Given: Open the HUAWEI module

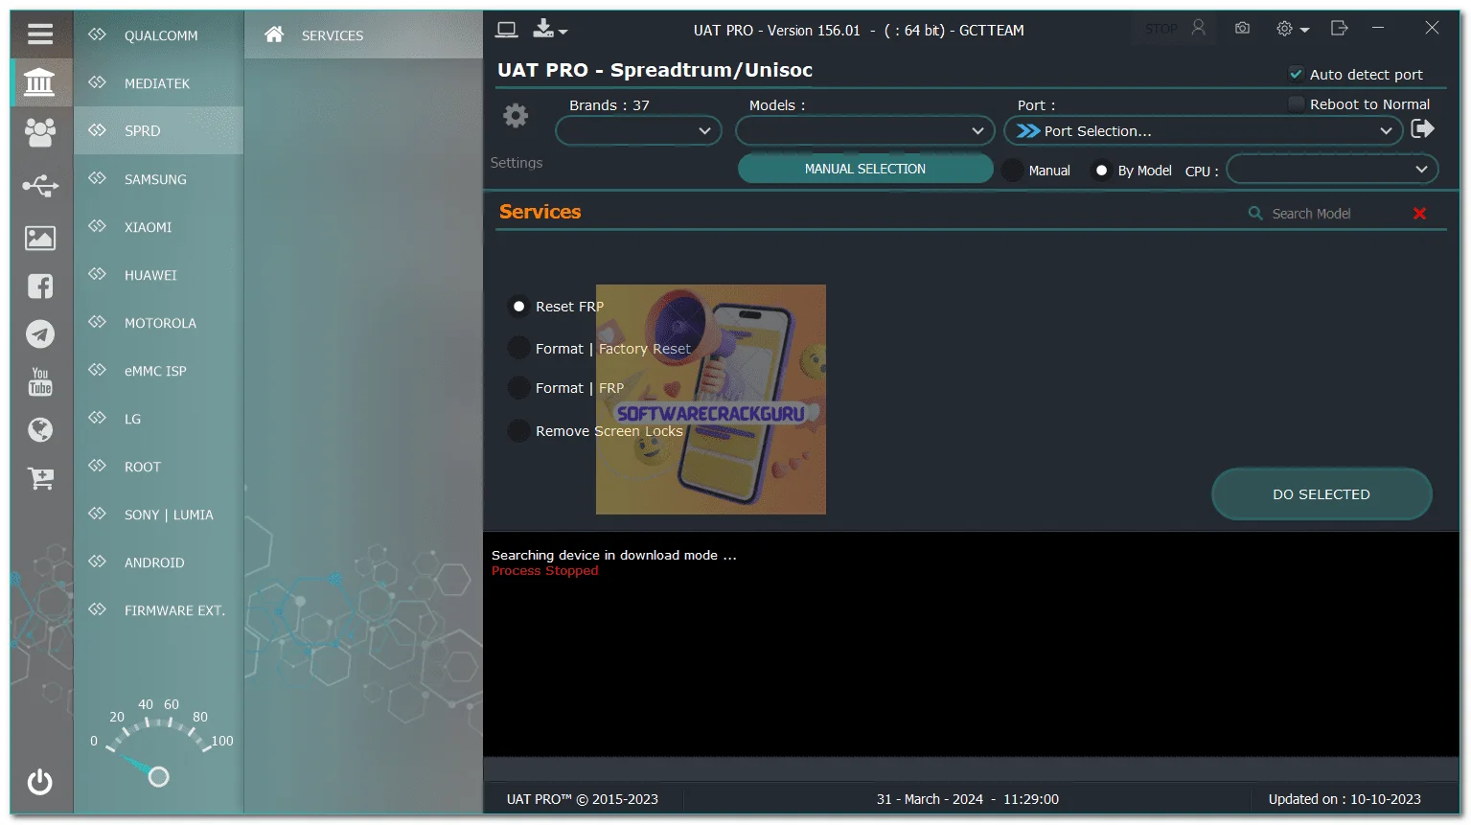Looking at the screenshot, I should tap(159, 275).
